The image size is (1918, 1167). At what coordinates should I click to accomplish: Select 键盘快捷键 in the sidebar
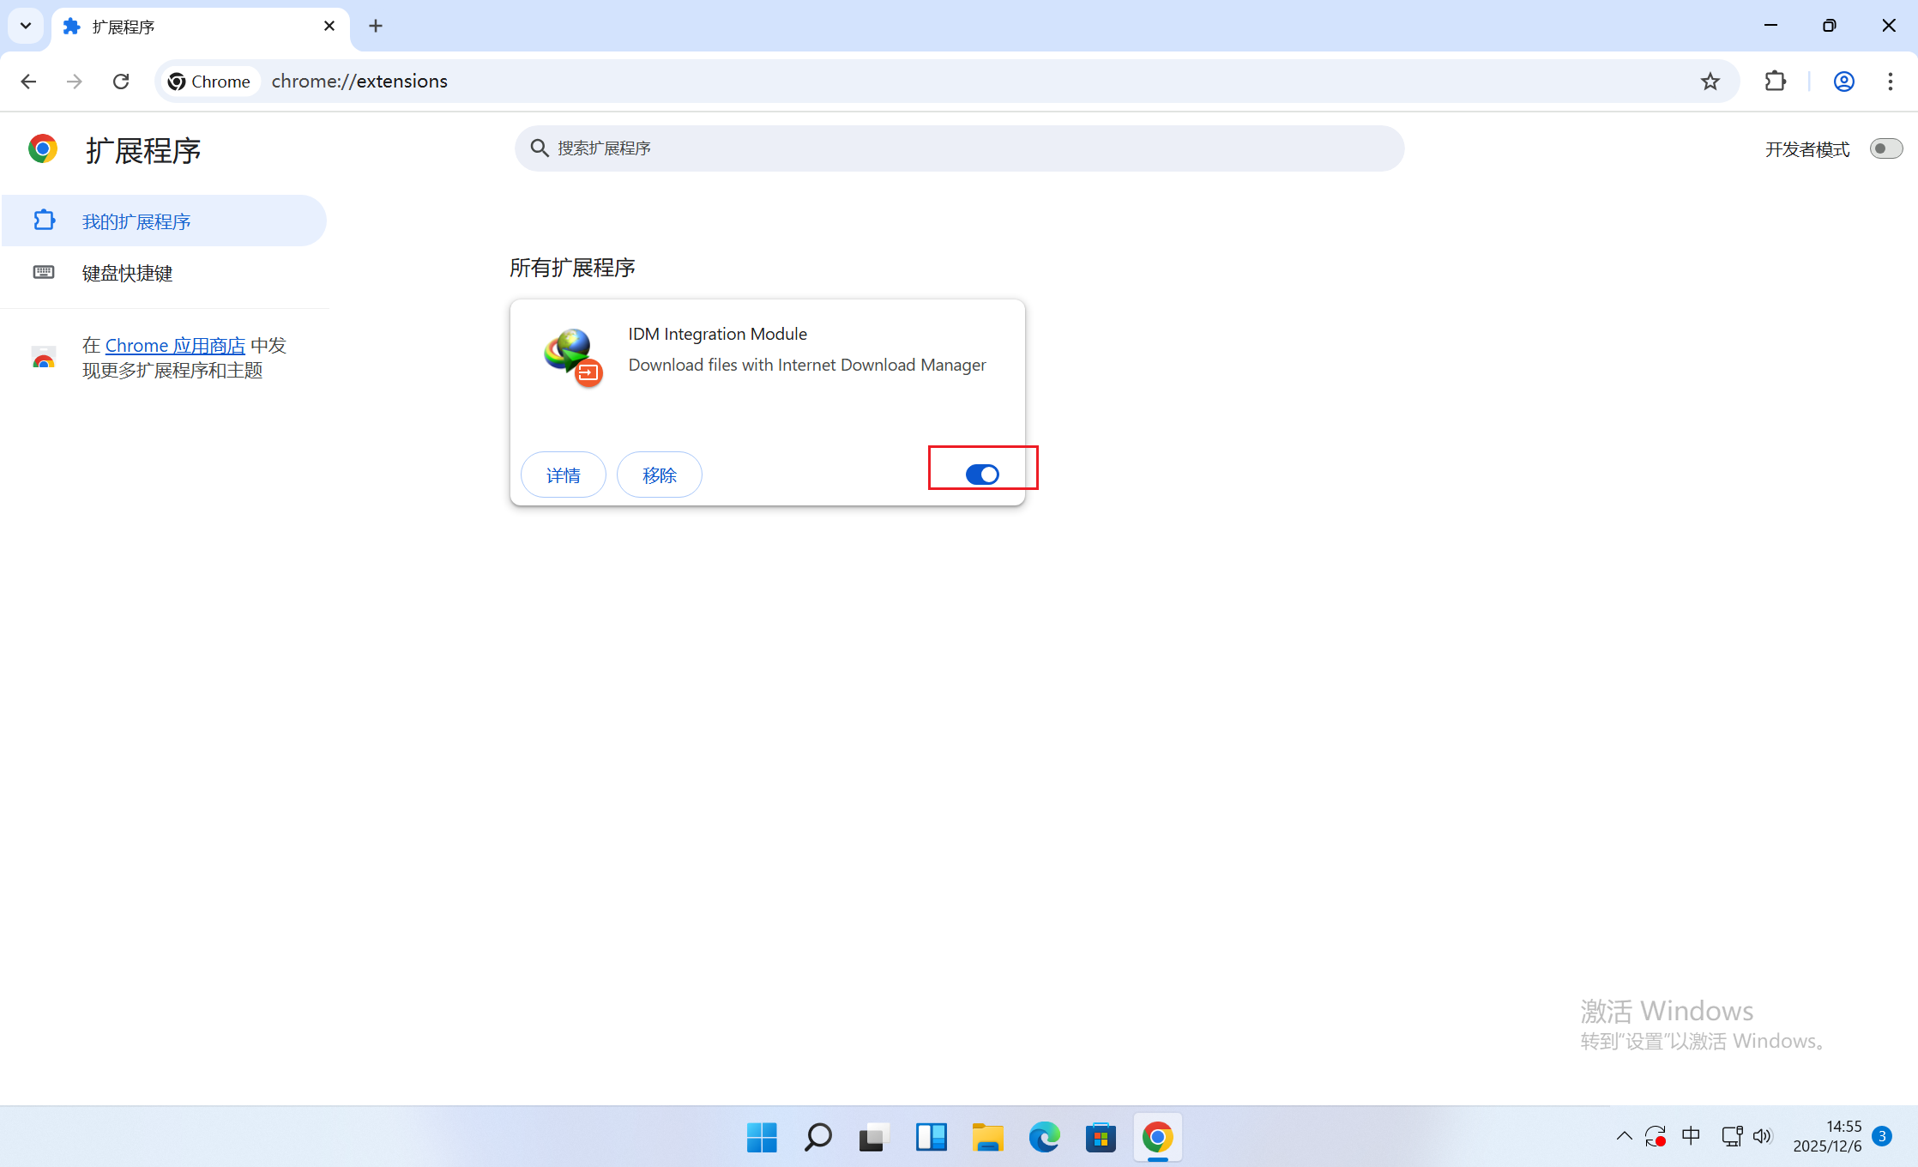[x=127, y=273]
